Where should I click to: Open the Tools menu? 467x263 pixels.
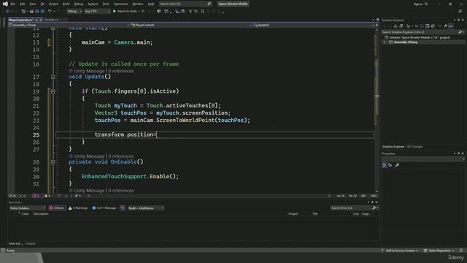click(x=106, y=4)
